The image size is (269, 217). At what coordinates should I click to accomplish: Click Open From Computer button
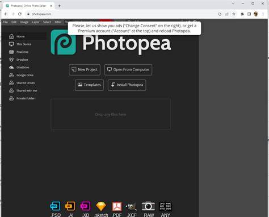click(128, 70)
